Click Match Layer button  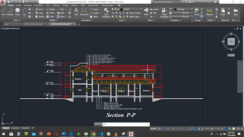tap(133, 16)
